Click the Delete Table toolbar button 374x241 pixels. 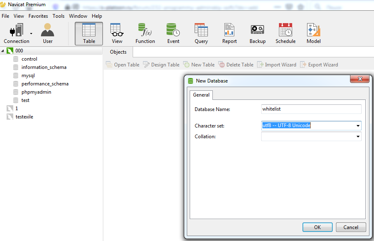236,64
